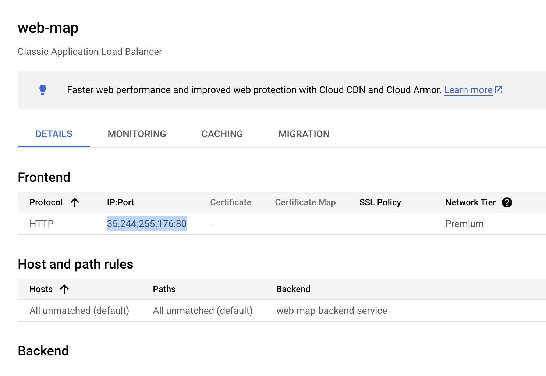
Task: Open the Migration tab
Action: click(304, 134)
